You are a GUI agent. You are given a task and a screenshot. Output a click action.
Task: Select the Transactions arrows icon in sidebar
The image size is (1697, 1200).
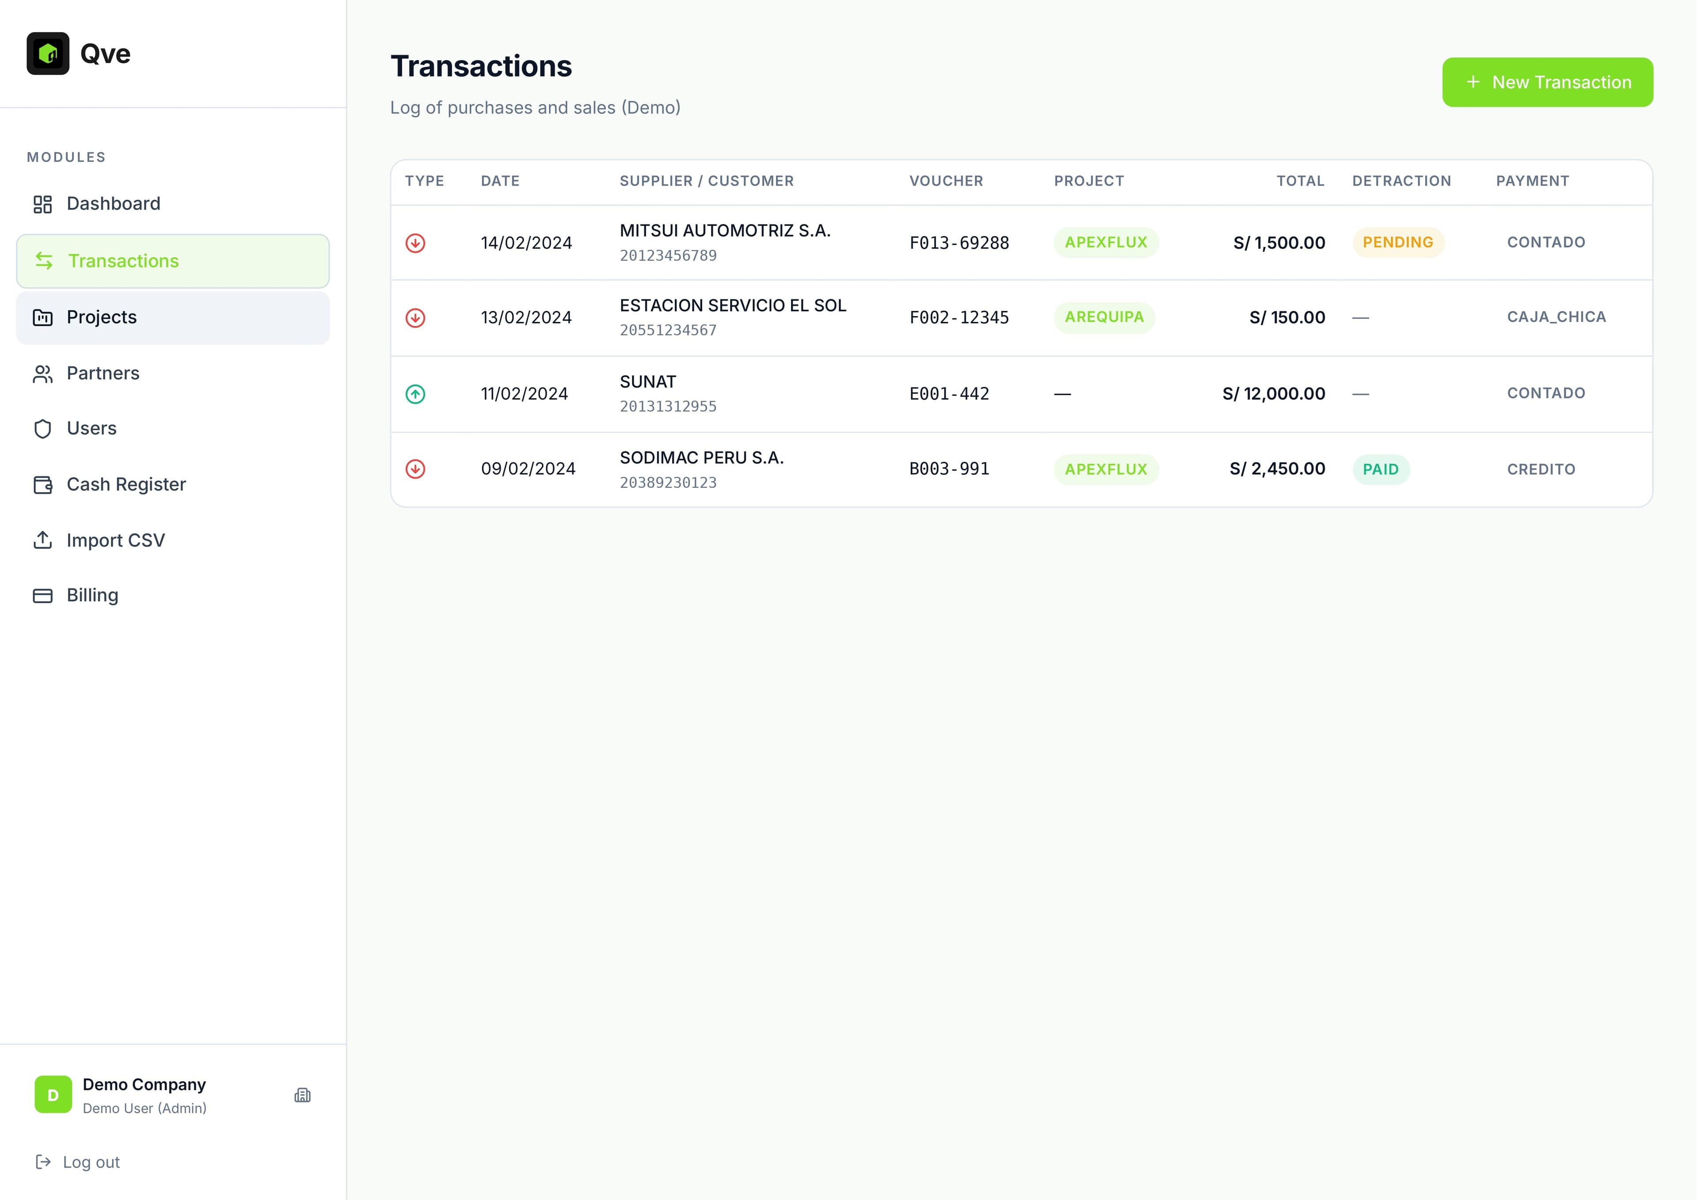[x=43, y=260]
